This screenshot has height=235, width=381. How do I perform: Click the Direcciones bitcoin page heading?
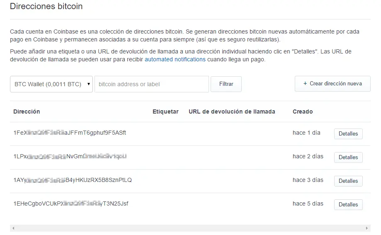tap(46, 6)
